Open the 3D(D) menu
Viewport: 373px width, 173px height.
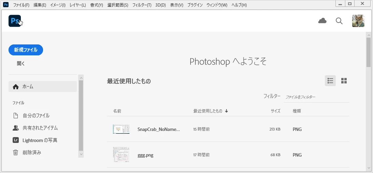point(161,5)
